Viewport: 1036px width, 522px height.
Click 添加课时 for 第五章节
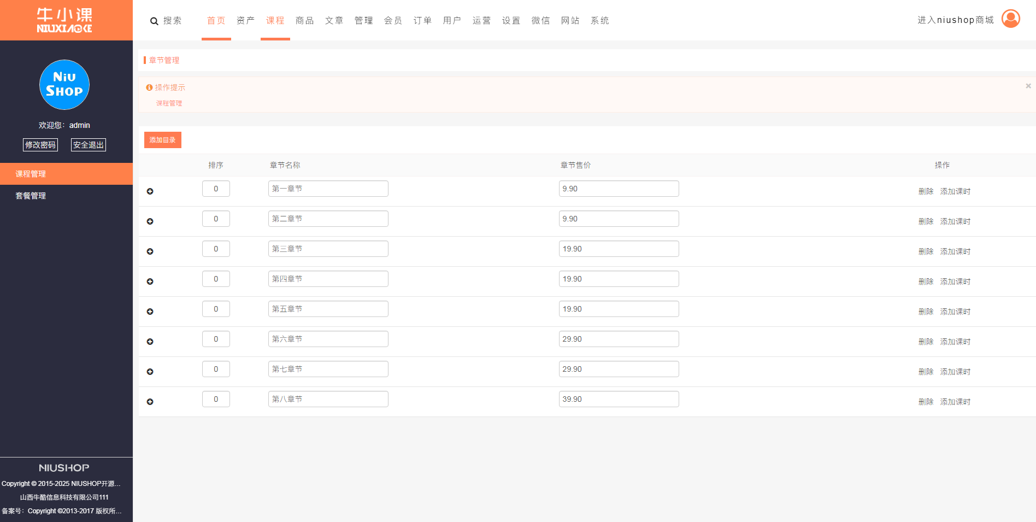tap(955, 312)
